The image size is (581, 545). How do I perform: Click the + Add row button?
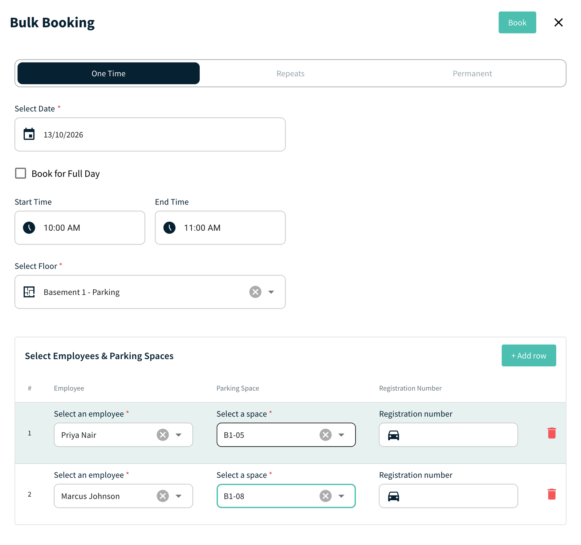[529, 355]
